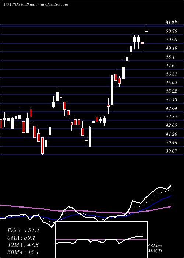
Task: Click the pink signal line inside MACD box
Action: (x=101, y=240)
